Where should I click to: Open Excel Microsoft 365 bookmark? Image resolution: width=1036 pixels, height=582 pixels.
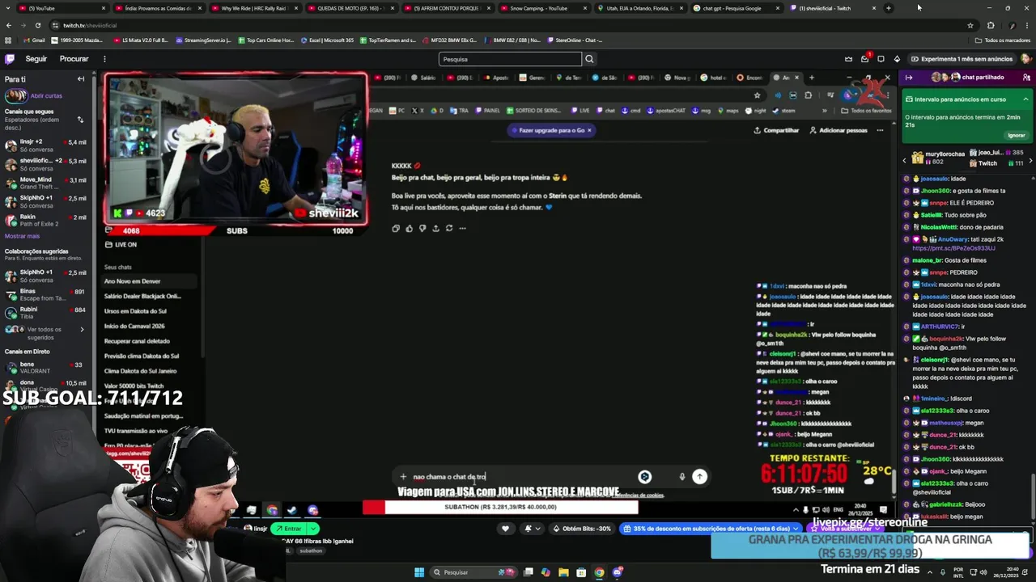(x=326, y=40)
